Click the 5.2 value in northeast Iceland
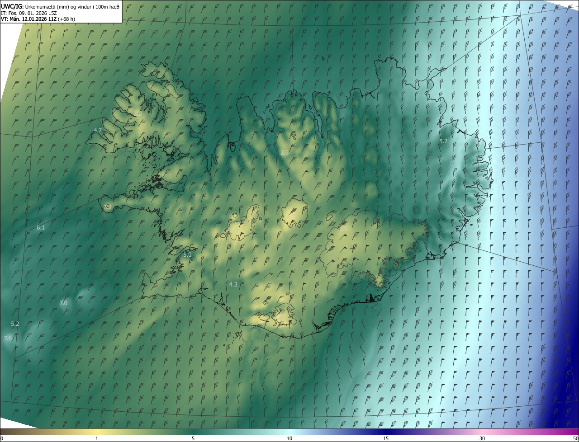This screenshot has width=579, height=442. (x=443, y=141)
